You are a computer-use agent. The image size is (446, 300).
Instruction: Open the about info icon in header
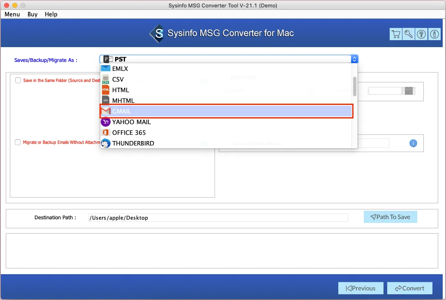(434, 34)
